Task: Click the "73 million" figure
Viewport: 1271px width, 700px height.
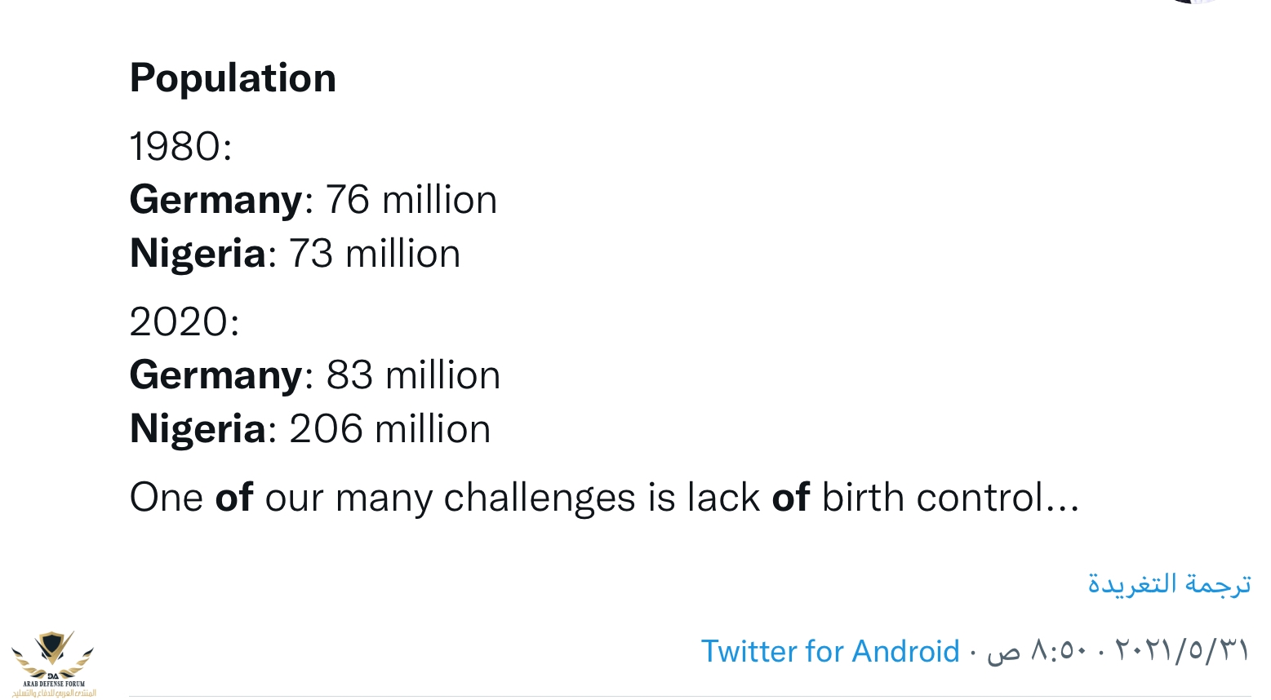Action: pyautogui.click(x=375, y=254)
